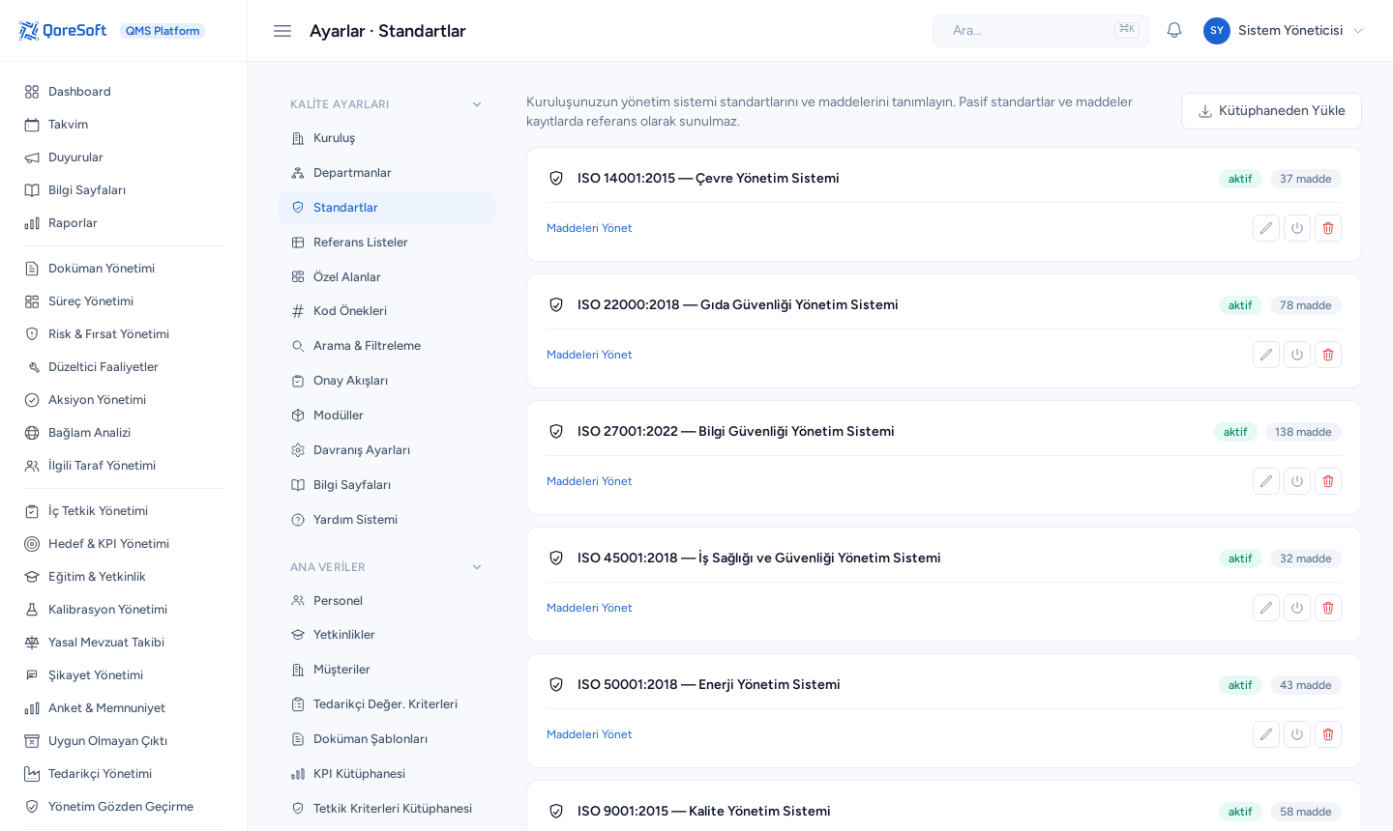Deactivate ISO 22000:2018 with power button
Viewport: 1393px width, 831px height.
point(1297,355)
